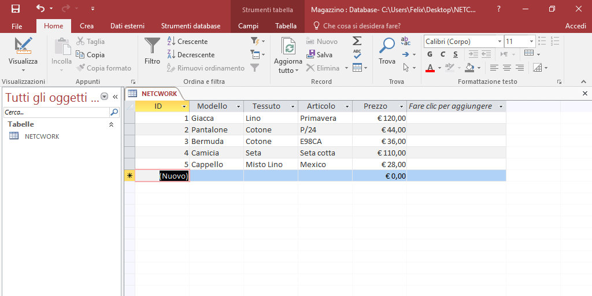Open the Trova magnifier search

(x=387, y=51)
